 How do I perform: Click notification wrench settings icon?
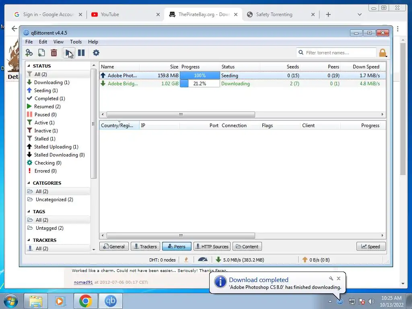coord(331,278)
